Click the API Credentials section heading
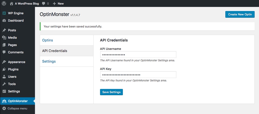 (114, 40)
